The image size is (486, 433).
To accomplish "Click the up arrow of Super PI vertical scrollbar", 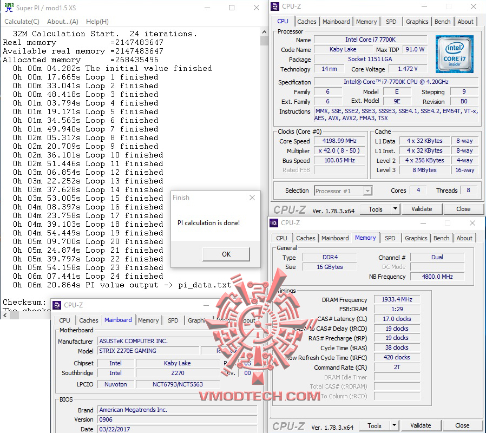I will tap(264, 32).
